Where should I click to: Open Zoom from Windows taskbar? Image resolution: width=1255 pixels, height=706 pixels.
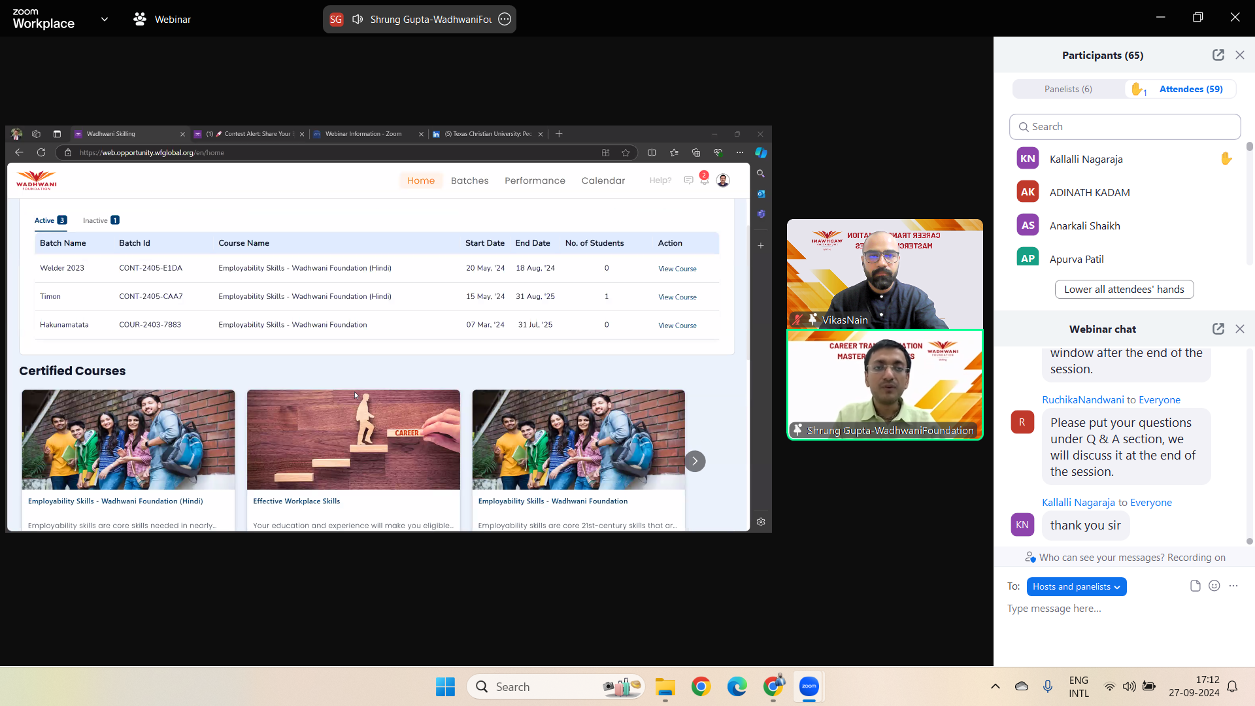point(809,686)
